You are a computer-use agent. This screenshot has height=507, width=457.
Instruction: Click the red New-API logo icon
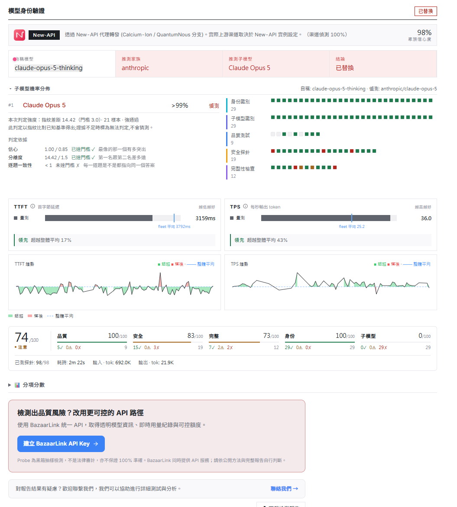point(19,35)
